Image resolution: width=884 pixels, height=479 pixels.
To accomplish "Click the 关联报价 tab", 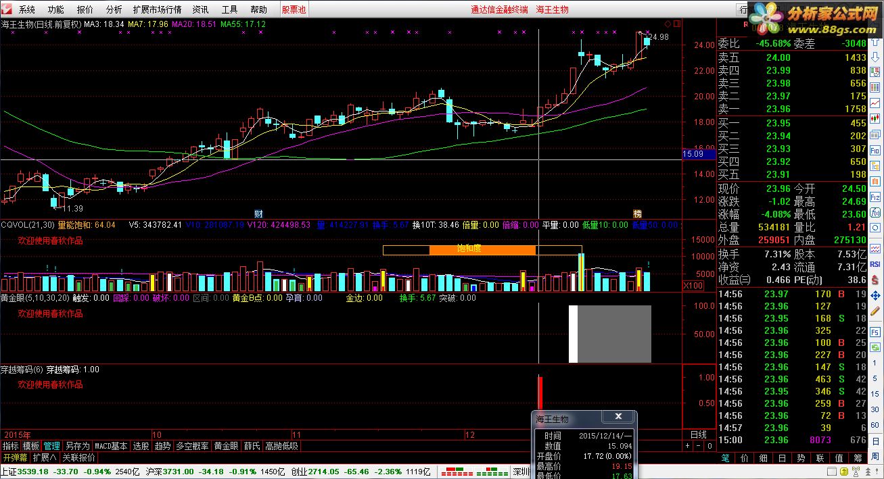I will pyautogui.click(x=78, y=457).
